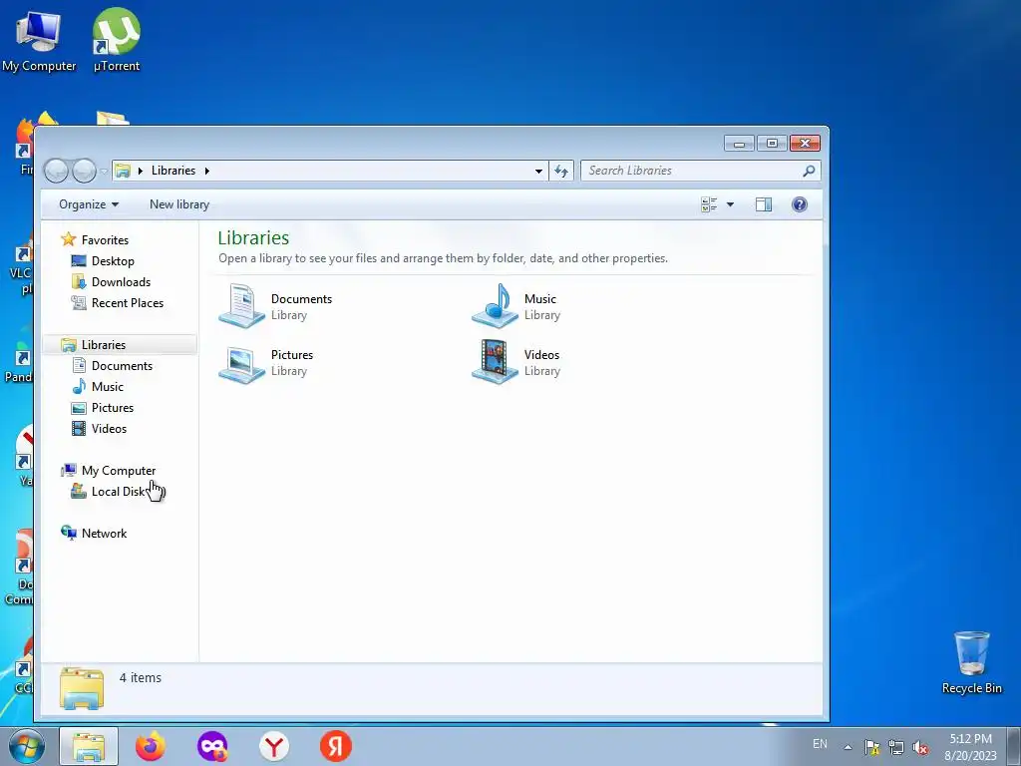1021x766 pixels.
Task: Click the '4 items' details text
Action: pyautogui.click(x=140, y=677)
